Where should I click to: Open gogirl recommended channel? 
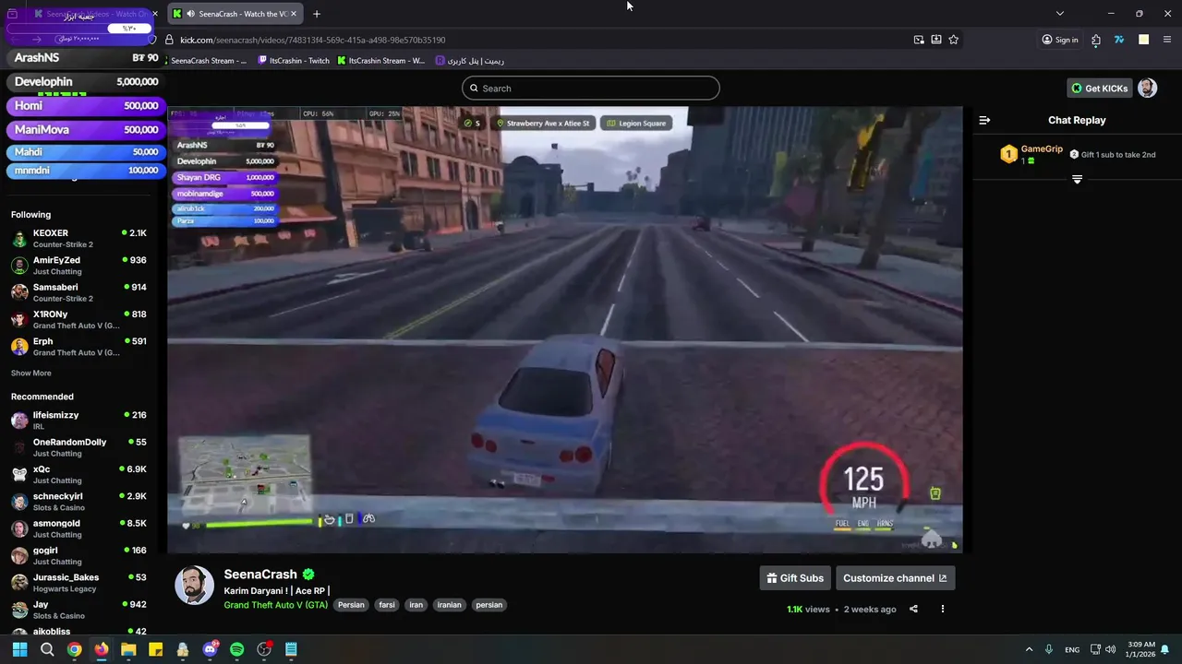pos(78,555)
